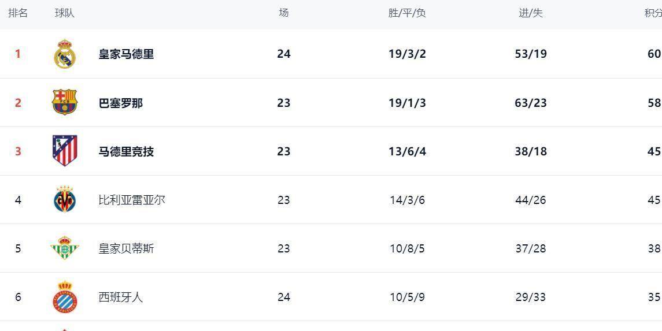Open 皇家贝蒂斯 team name
The height and width of the screenshot is (331, 662).
pyautogui.click(x=126, y=248)
